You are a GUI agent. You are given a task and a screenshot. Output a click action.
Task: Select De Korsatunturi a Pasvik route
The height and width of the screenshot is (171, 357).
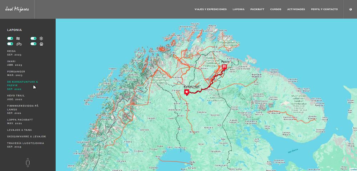[22, 85]
